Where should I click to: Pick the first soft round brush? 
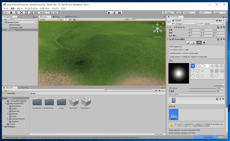click(193, 66)
